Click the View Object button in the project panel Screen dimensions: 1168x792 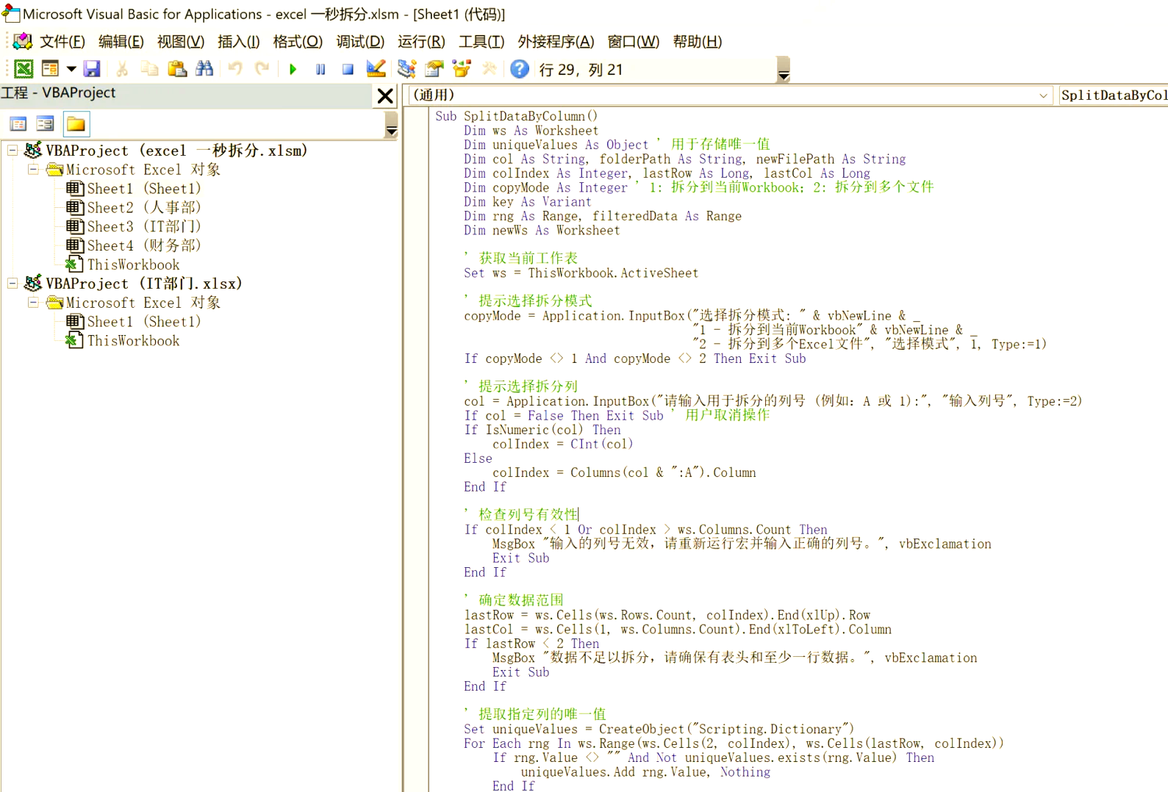[x=46, y=124]
